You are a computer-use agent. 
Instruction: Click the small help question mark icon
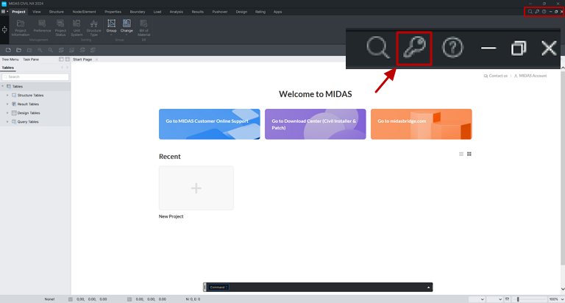(544, 12)
